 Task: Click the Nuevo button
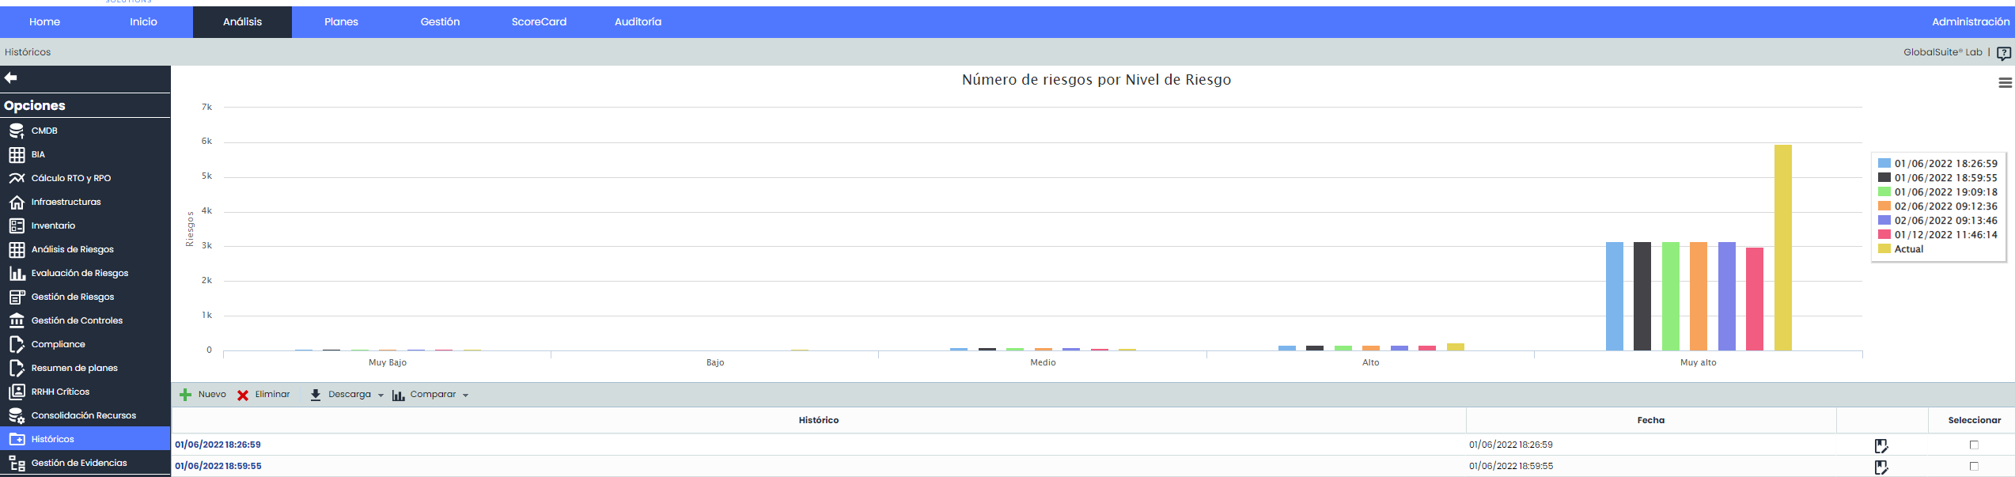pyautogui.click(x=203, y=395)
